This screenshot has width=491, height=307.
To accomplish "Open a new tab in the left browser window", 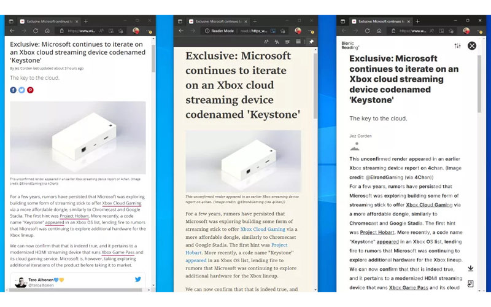I will [86, 21].
